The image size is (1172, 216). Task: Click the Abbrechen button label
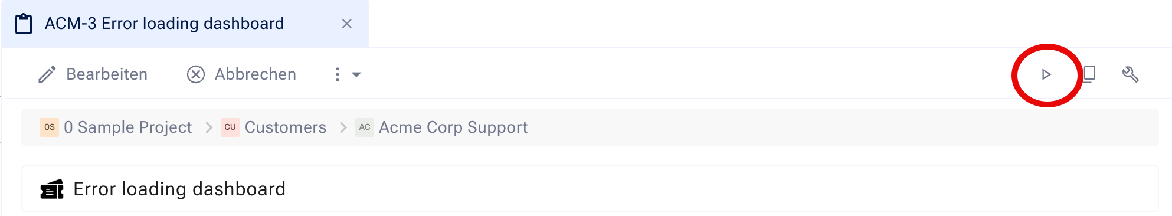point(256,74)
